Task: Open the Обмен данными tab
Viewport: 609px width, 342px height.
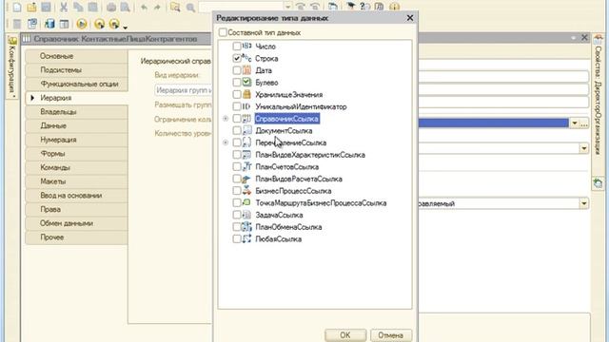Action: [x=76, y=224]
